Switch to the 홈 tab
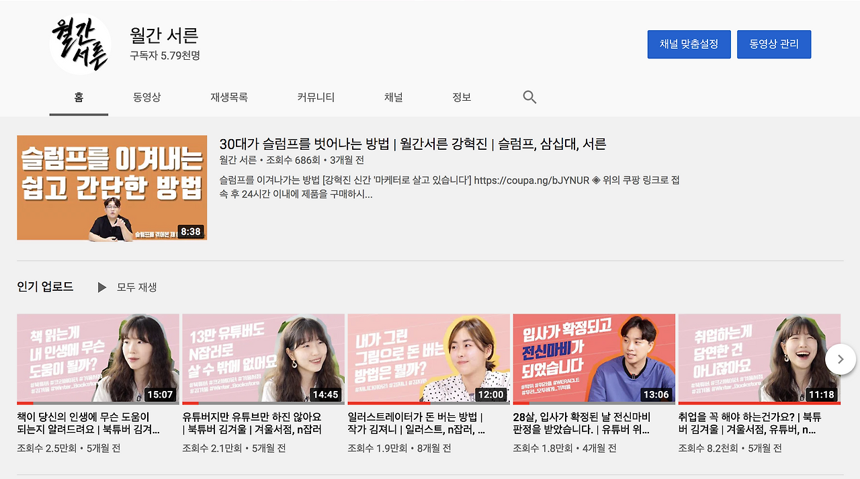 tap(79, 97)
